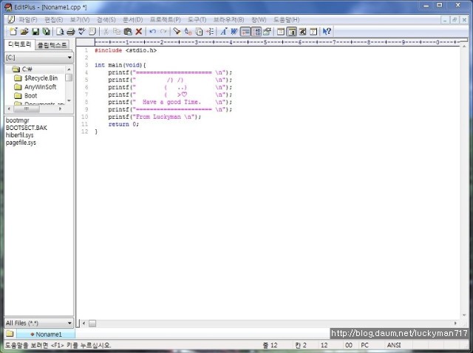Click the editor vertical scroll down arrow
The height and width of the screenshot is (353, 473).
[x=464, y=315]
